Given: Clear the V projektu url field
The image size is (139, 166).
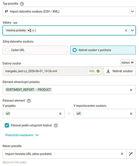Looking at the screenshot, I should coord(60,114).
